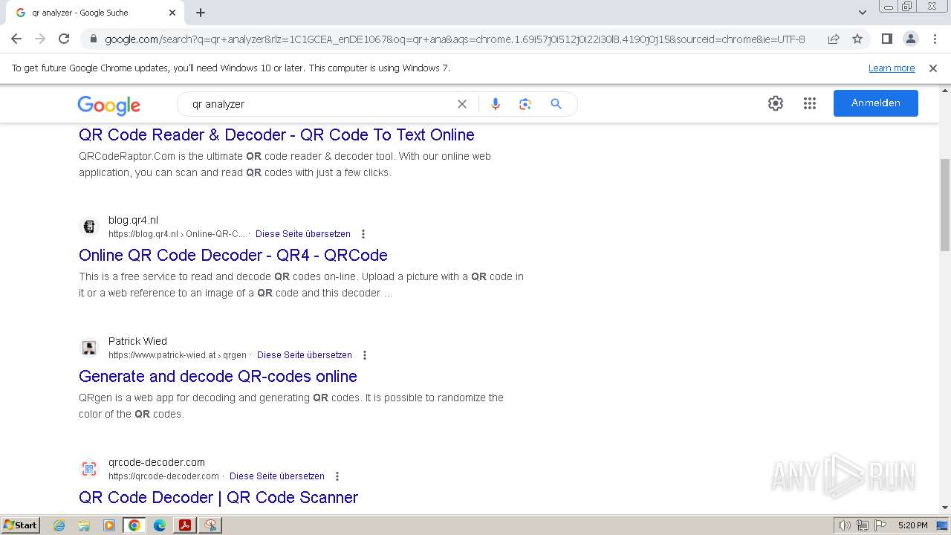Click the page vertical scrollbar thumb
This screenshot has width=951, height=535.
[945, 204]
